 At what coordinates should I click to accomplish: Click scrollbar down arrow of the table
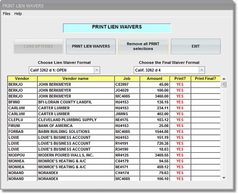coord(224,178)
